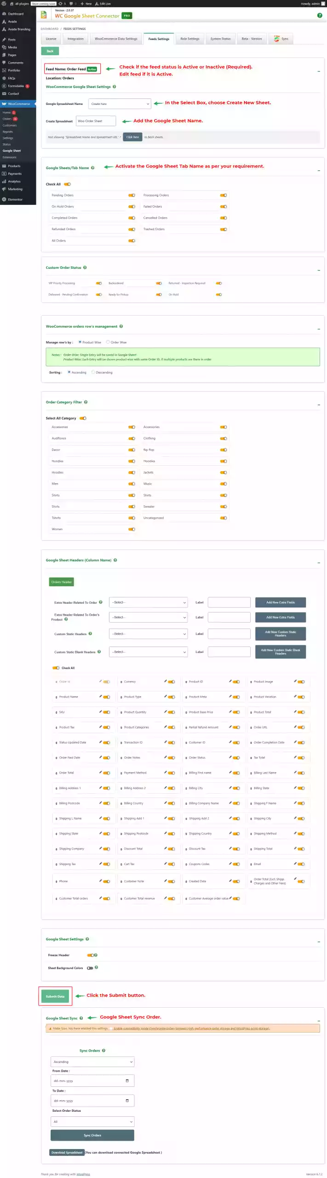Click the Download Spreadsheet button
This screenshot has width=327, height=1178.
click(67, 1152)
